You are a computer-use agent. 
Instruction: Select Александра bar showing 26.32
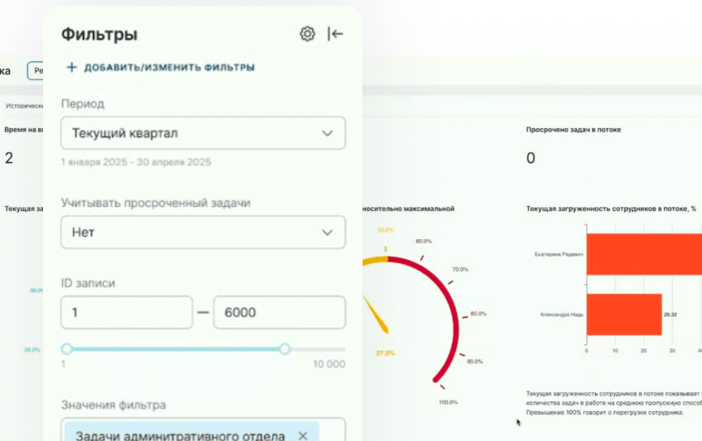click(x=624, y=314)
